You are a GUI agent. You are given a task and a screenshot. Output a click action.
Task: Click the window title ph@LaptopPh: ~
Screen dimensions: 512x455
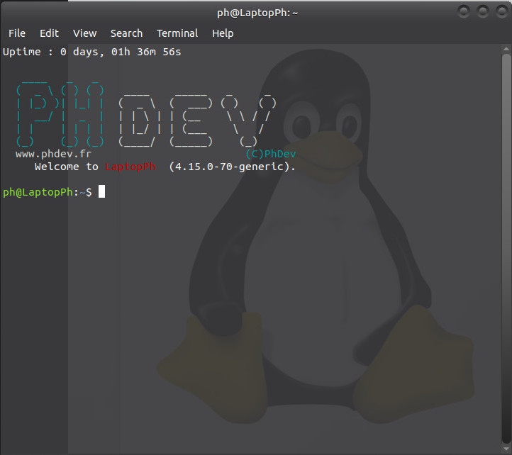pyautogui.click(x=257, y=12)
